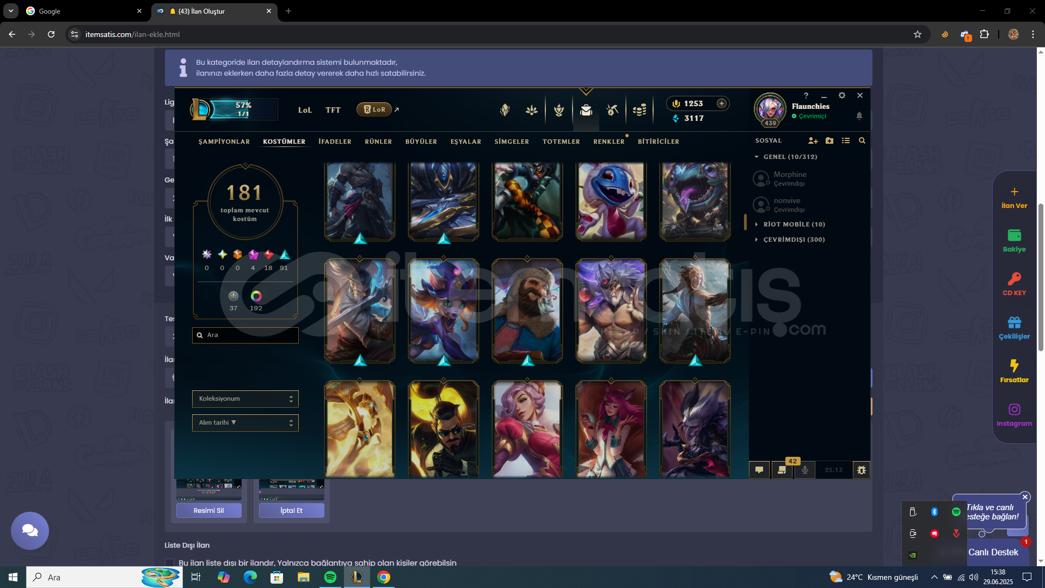Click the new folder icon in social panel
Image resolution: width=1045 pixels, height=588 pixels.
click(829, 140)
